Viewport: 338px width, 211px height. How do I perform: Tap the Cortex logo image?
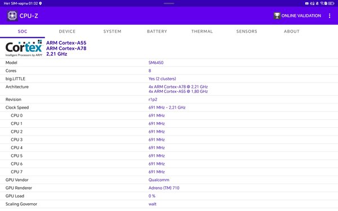coord(24,48)
